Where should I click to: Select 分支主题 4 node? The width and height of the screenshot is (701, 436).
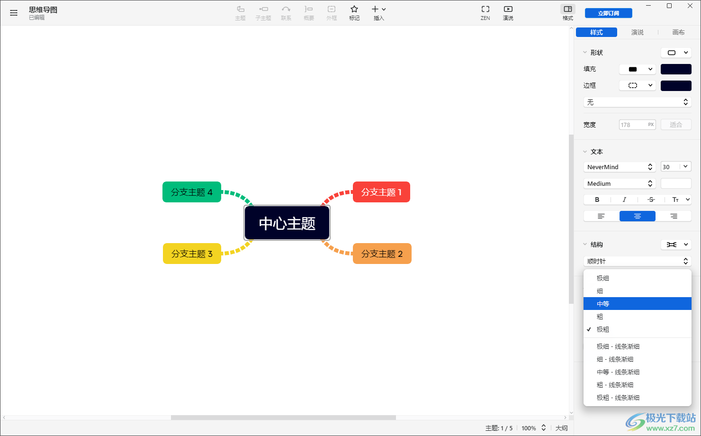click(192, 192)
